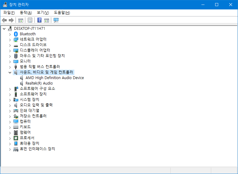This screenshot has height=174, width=238.
Task: Click the 휴대용 장치 icon
Action: (x=16, y=144)
